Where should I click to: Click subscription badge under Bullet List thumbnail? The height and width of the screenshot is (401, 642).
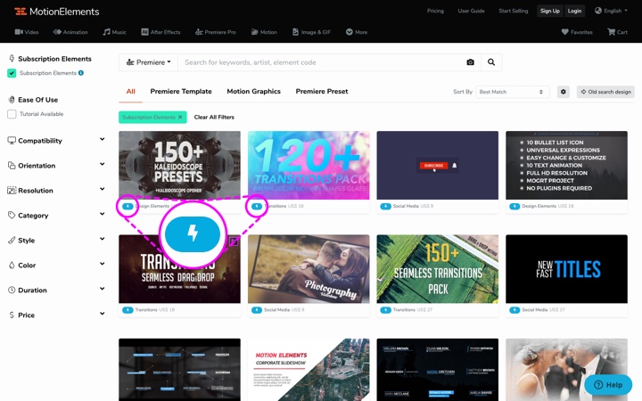(x=514, y=206)
